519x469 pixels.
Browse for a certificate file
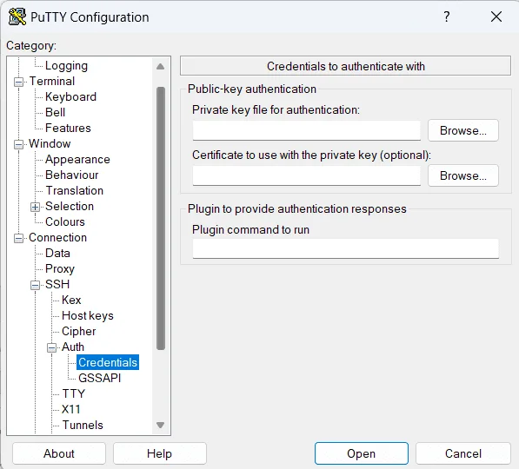463,175
